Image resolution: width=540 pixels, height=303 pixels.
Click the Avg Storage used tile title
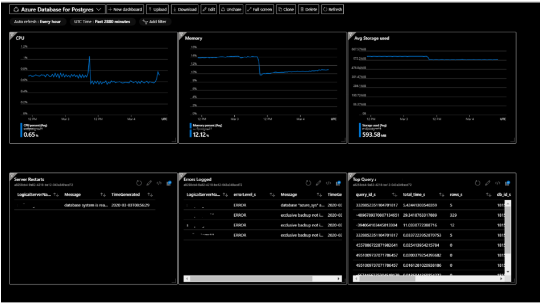tap(372, 38)
